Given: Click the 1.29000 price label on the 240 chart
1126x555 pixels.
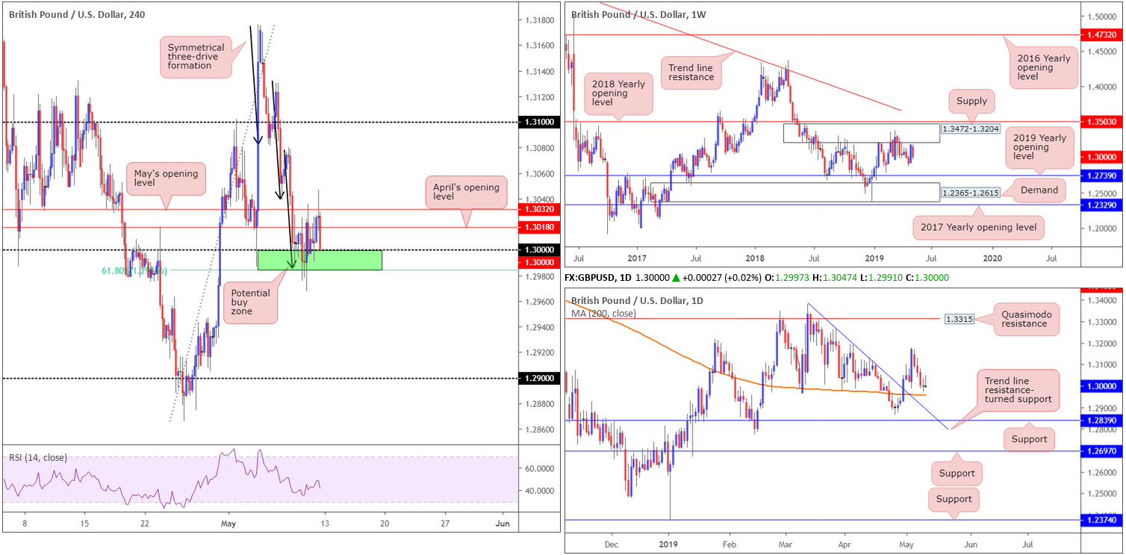Looking at the screenshot, I should click(x=538, y=379).
